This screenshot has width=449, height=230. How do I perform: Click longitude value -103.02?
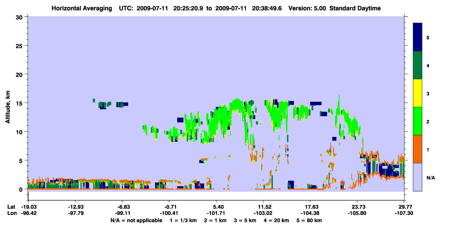(x=263, y=213)
